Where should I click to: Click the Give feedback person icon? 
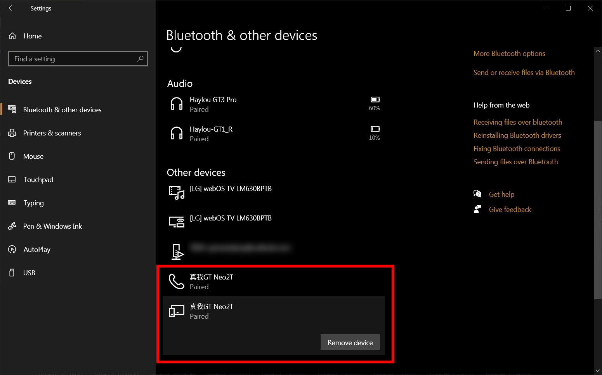pyautogui.click(x=477, y=209)
